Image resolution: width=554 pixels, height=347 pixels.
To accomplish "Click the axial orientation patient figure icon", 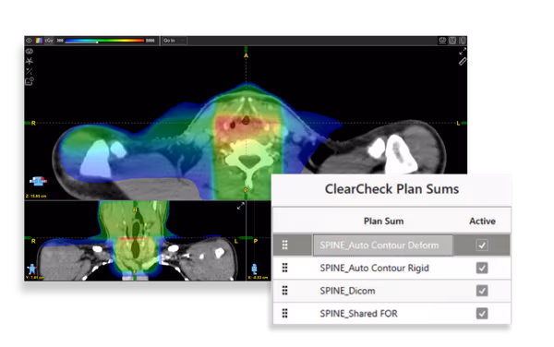I will coord(38,181).
